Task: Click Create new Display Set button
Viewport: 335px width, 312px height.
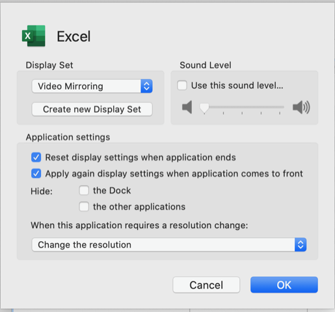Action: (92, 109)
